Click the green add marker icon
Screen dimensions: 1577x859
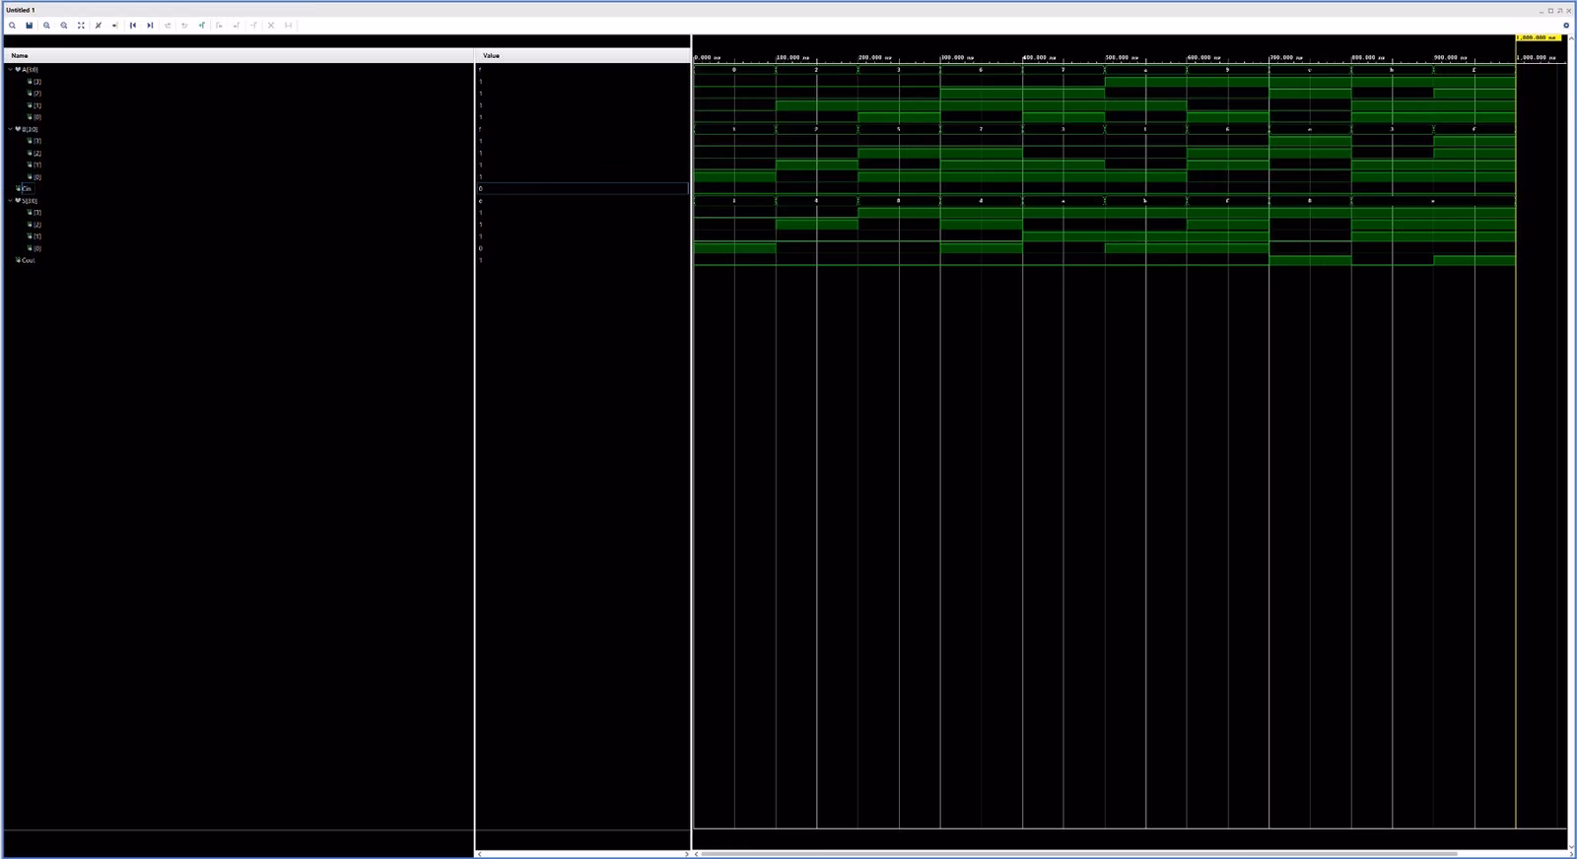tap(202, 26)
